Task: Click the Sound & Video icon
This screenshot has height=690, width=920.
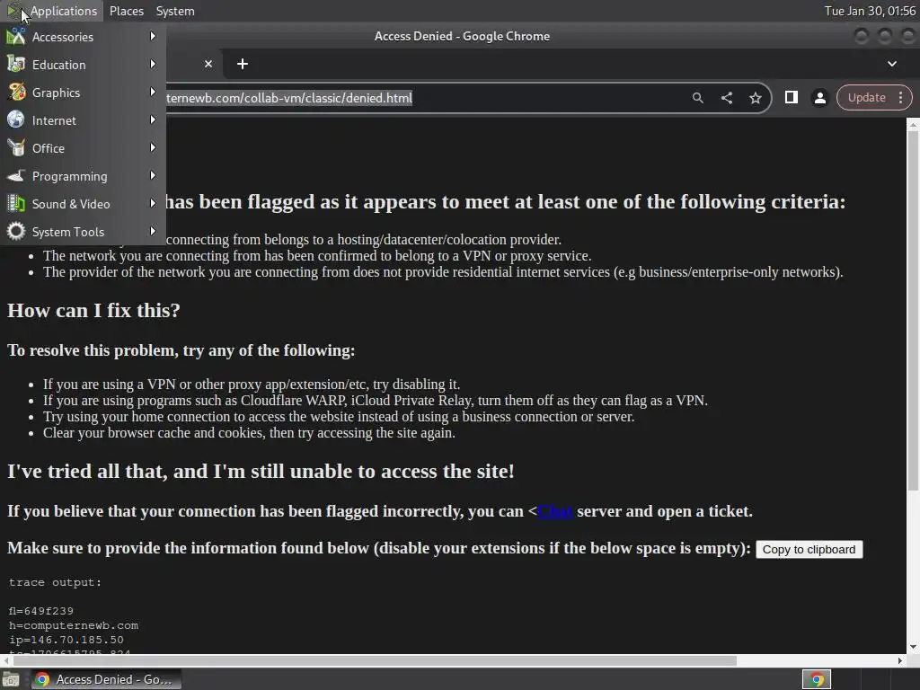Action: [x=16, y=204]
